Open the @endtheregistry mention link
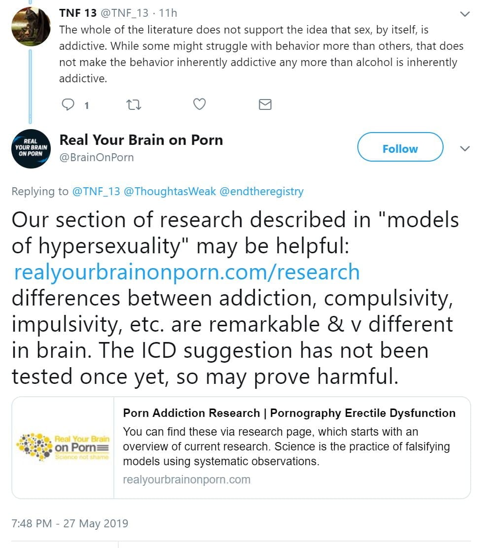 [261, 192]
